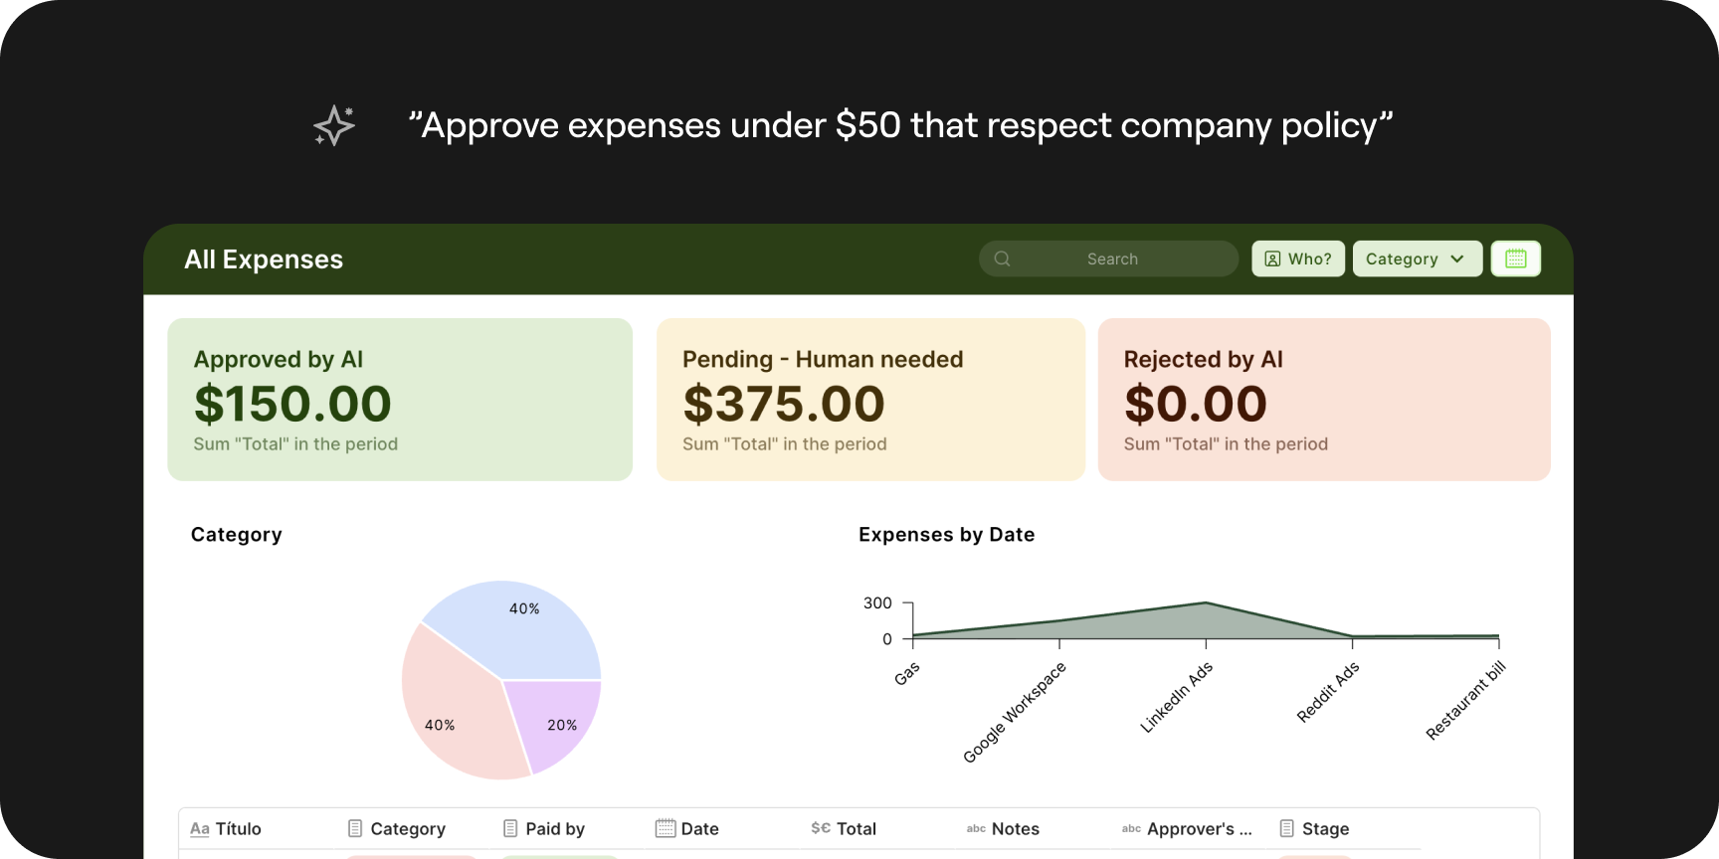Click the Total column currency icon
1719x859 pixels.
[x=821, y=828]
